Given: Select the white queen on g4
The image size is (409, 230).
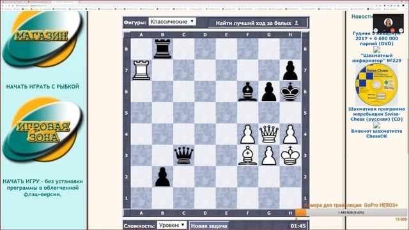Looking at the screenshot, I should click(x=269, y=134).
